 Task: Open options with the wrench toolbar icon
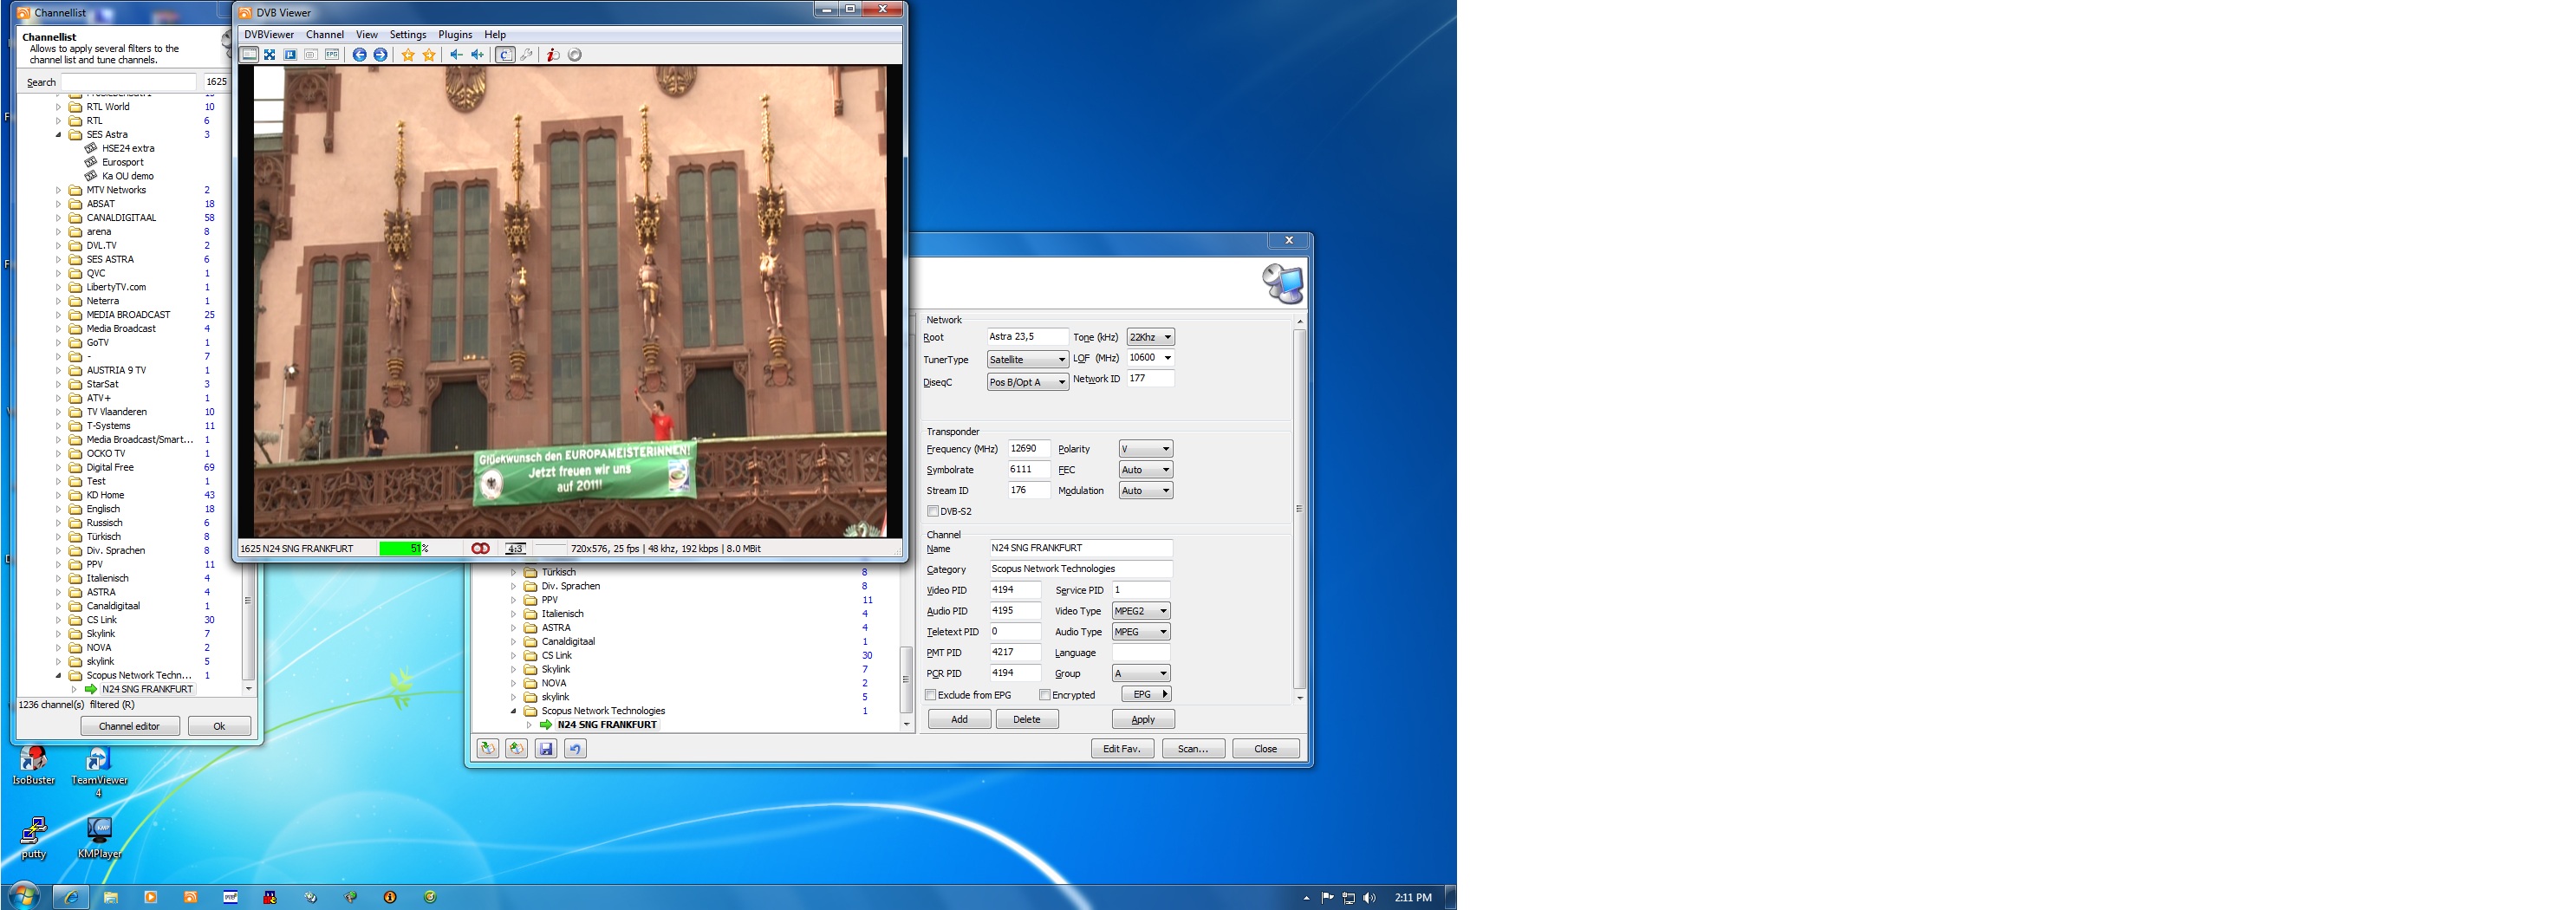526,55
